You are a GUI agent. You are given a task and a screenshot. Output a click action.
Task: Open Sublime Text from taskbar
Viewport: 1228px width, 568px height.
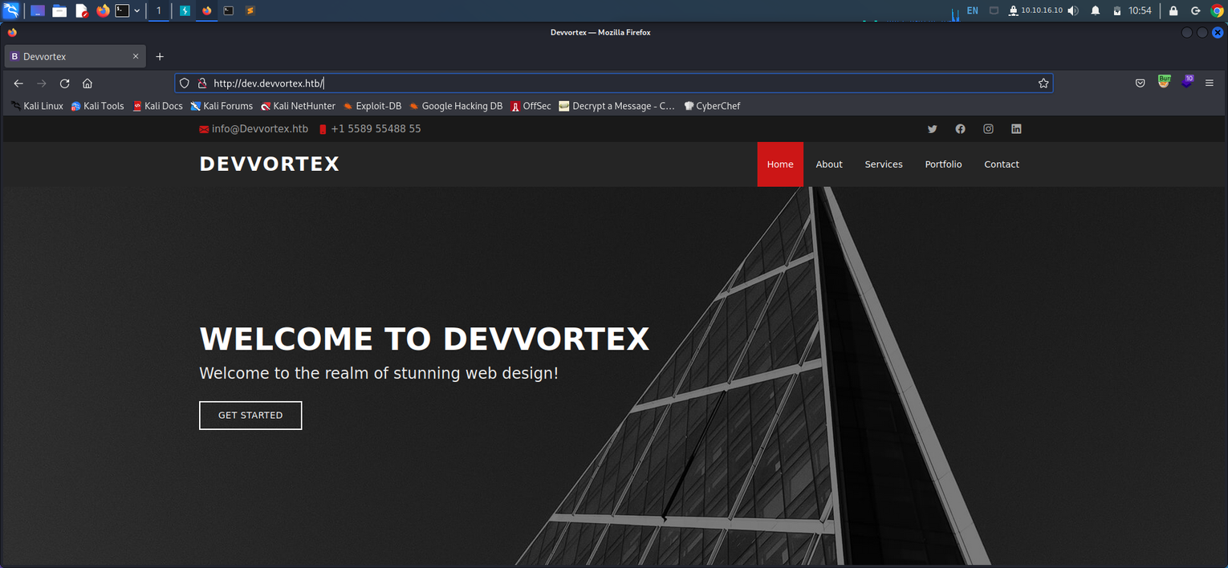coord(249,10)
